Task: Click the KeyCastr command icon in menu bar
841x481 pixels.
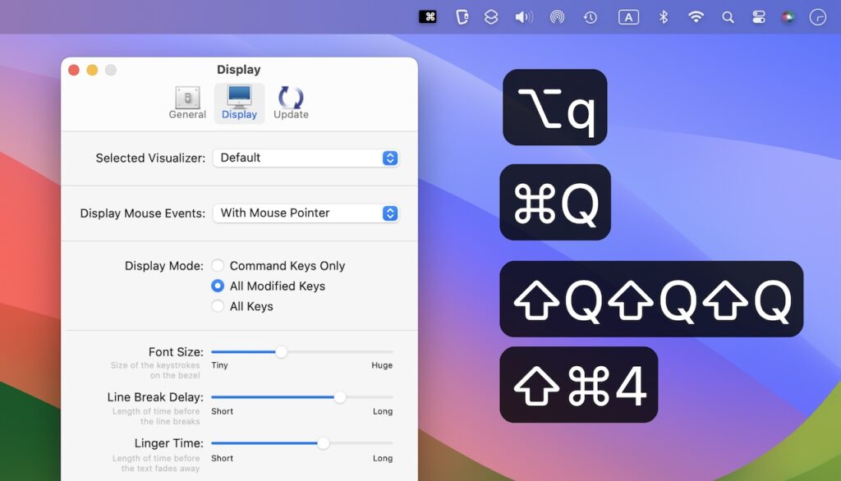Action: tap(428, 16)
